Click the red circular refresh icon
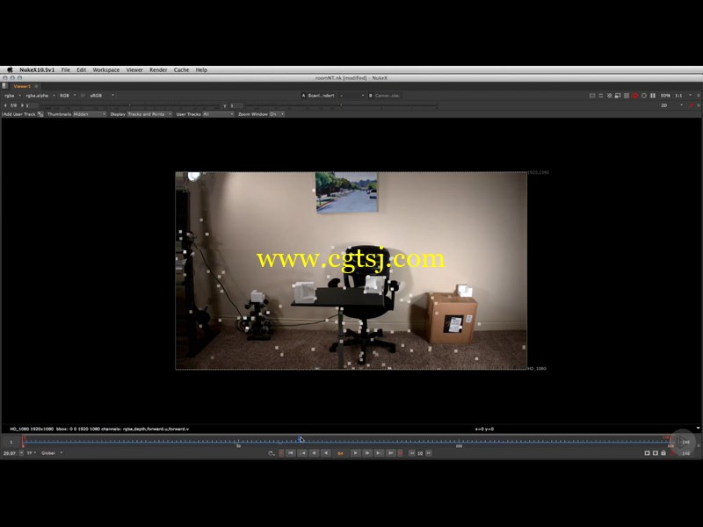This screenshot has height=527, width=703. pyautogui.click(x=635, y=96)
